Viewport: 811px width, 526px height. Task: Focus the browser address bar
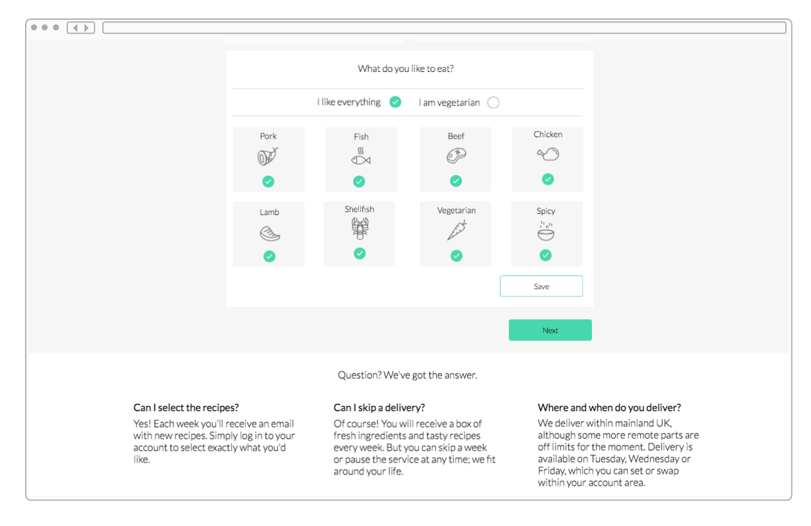[444, 28]
